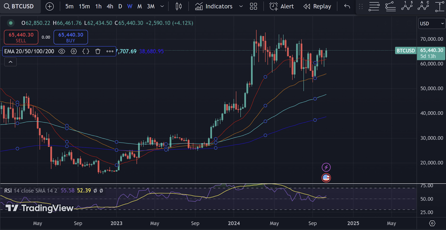Image resolution: width=446 pixels, height=230 pixels.
Task: Create a new Alert
Action: tap(281, 6)
